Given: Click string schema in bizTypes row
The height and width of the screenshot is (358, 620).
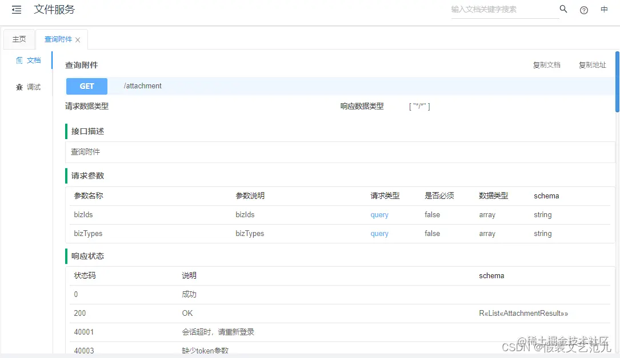Looking at the screenshot, I should click(542, 234).
